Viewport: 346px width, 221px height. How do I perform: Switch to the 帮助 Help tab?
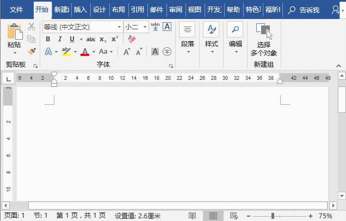point(233,10)
